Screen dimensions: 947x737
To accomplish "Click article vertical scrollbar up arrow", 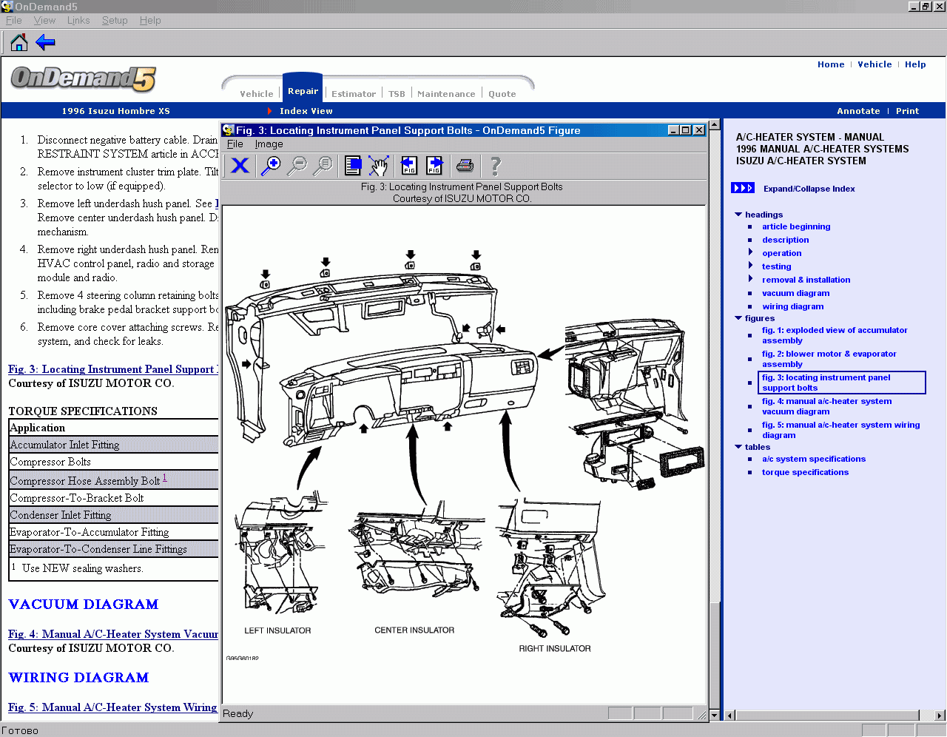I will click(715, 124).
